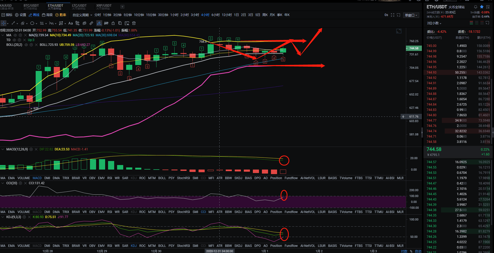Select the parallel channel drawing tool
The image size is (494, 253).
click(23, 23)
